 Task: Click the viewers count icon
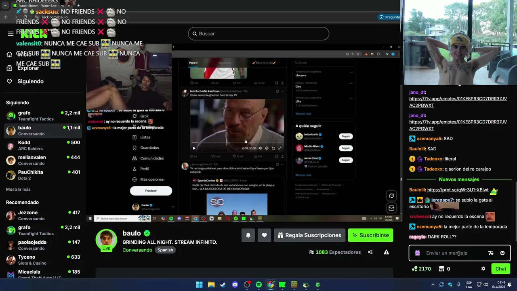pyautogui.click(x=311, y=252)
